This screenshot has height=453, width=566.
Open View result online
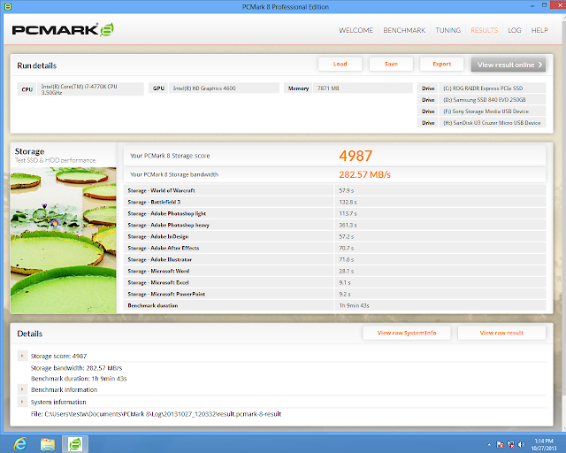(x=509, y=65)
